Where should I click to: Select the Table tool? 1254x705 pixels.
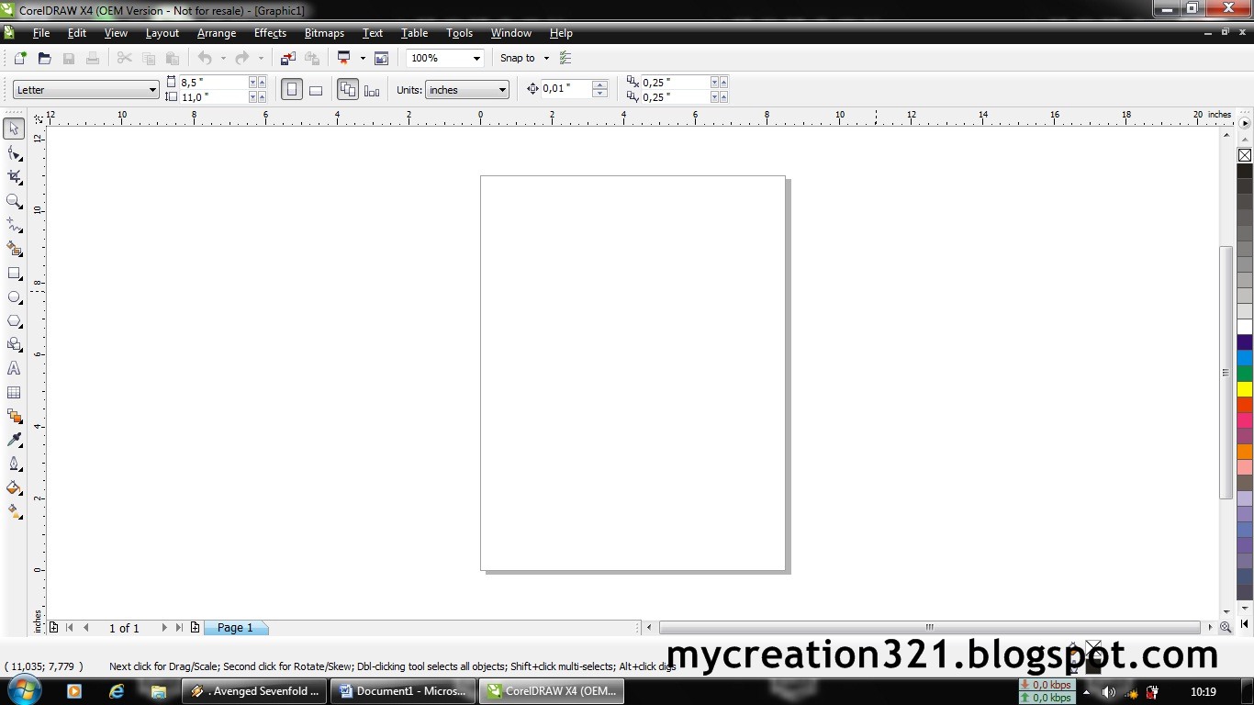click(x=14, y=392)
